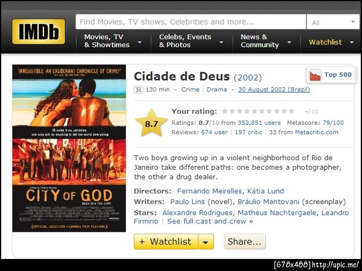Click the Find Movies search field
The width and height of the screenshot is (362, 271).
click(191, 22)
